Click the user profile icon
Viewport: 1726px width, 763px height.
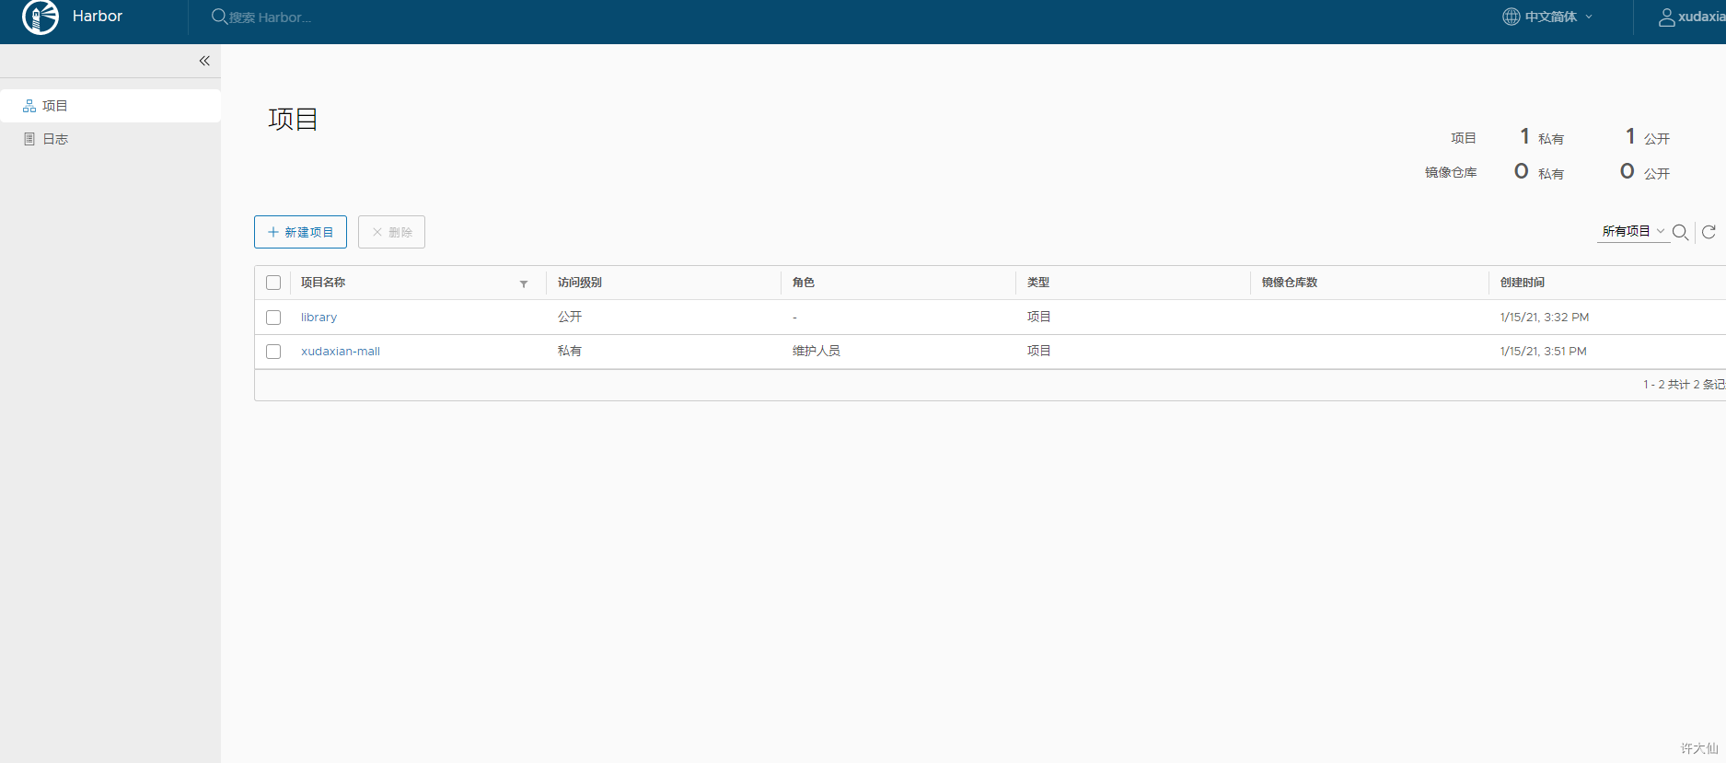point(1666,17)
